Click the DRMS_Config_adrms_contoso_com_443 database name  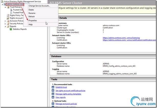point(119,66)
